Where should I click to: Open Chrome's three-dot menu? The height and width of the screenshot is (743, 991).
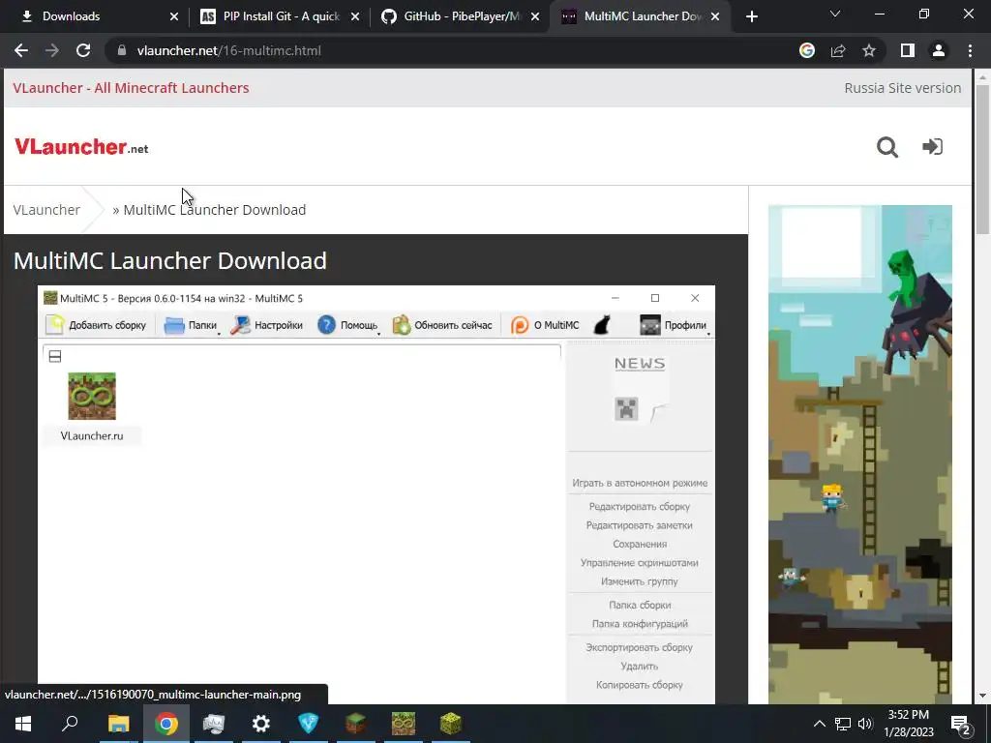coord(970,50)
